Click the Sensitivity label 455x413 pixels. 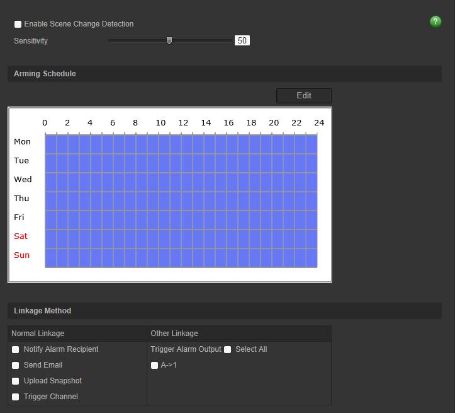(x=31, y=41)
